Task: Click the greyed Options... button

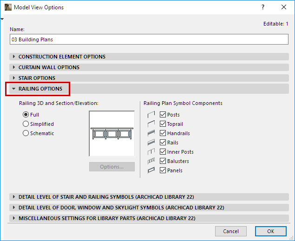Action: coord(112,167)
